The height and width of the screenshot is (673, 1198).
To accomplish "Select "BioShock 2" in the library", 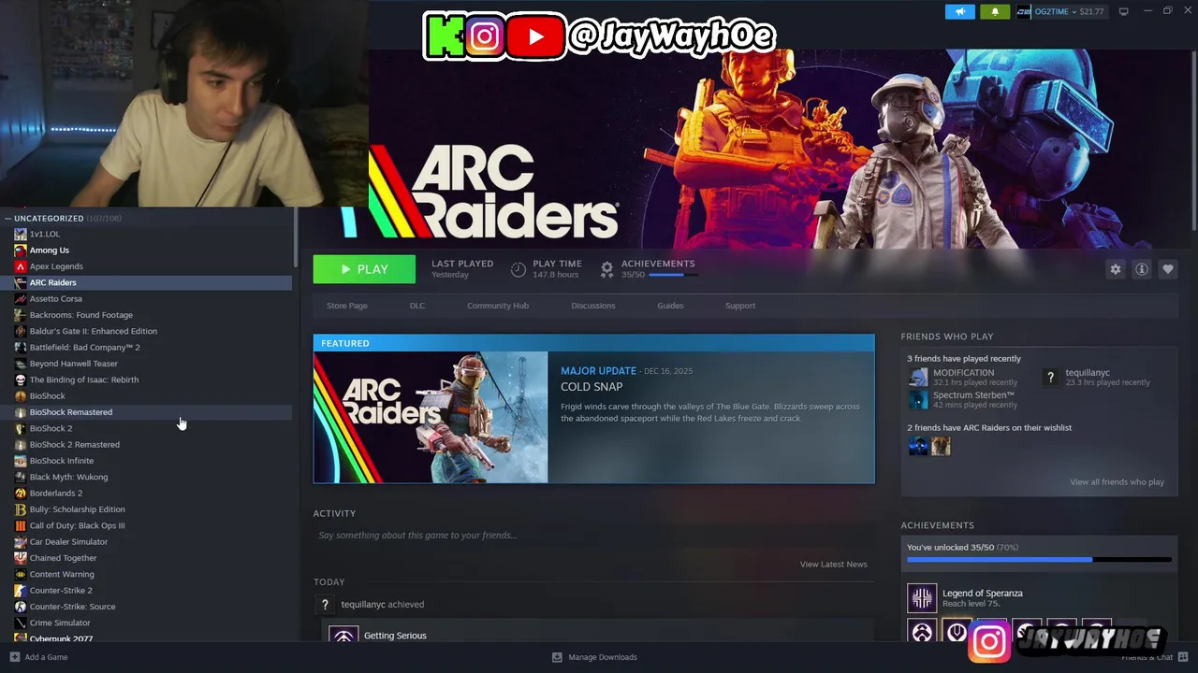I will pyautogui.click(x=51, y=428).
